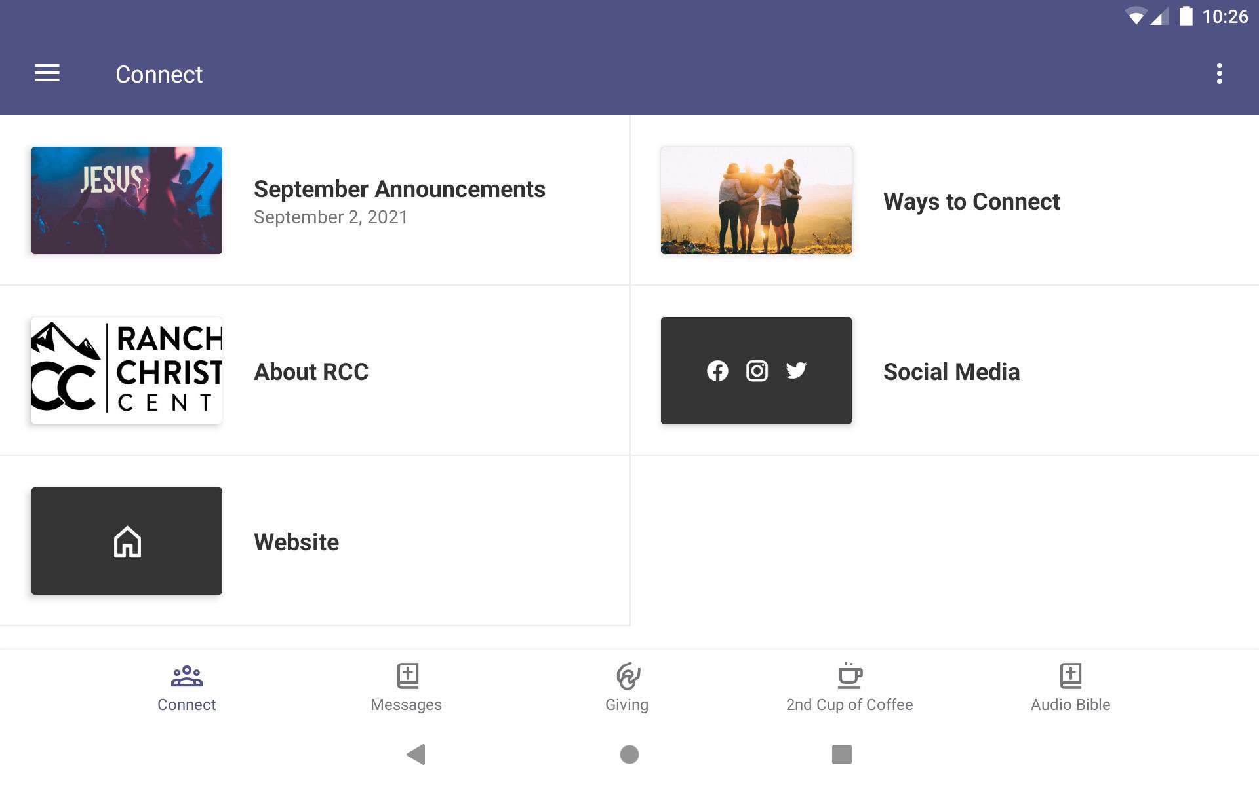The width and height of the screenshot is (1259, 786).
Task: Select the Connect tab
Action: [x=187, y=688]
